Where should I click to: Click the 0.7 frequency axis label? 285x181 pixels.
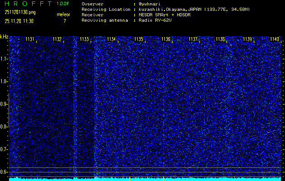pos(4,149)
